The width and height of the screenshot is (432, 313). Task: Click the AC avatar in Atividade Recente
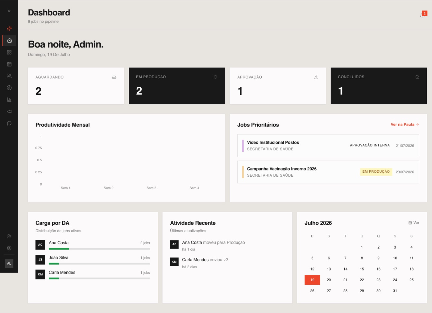click(174, 244)
